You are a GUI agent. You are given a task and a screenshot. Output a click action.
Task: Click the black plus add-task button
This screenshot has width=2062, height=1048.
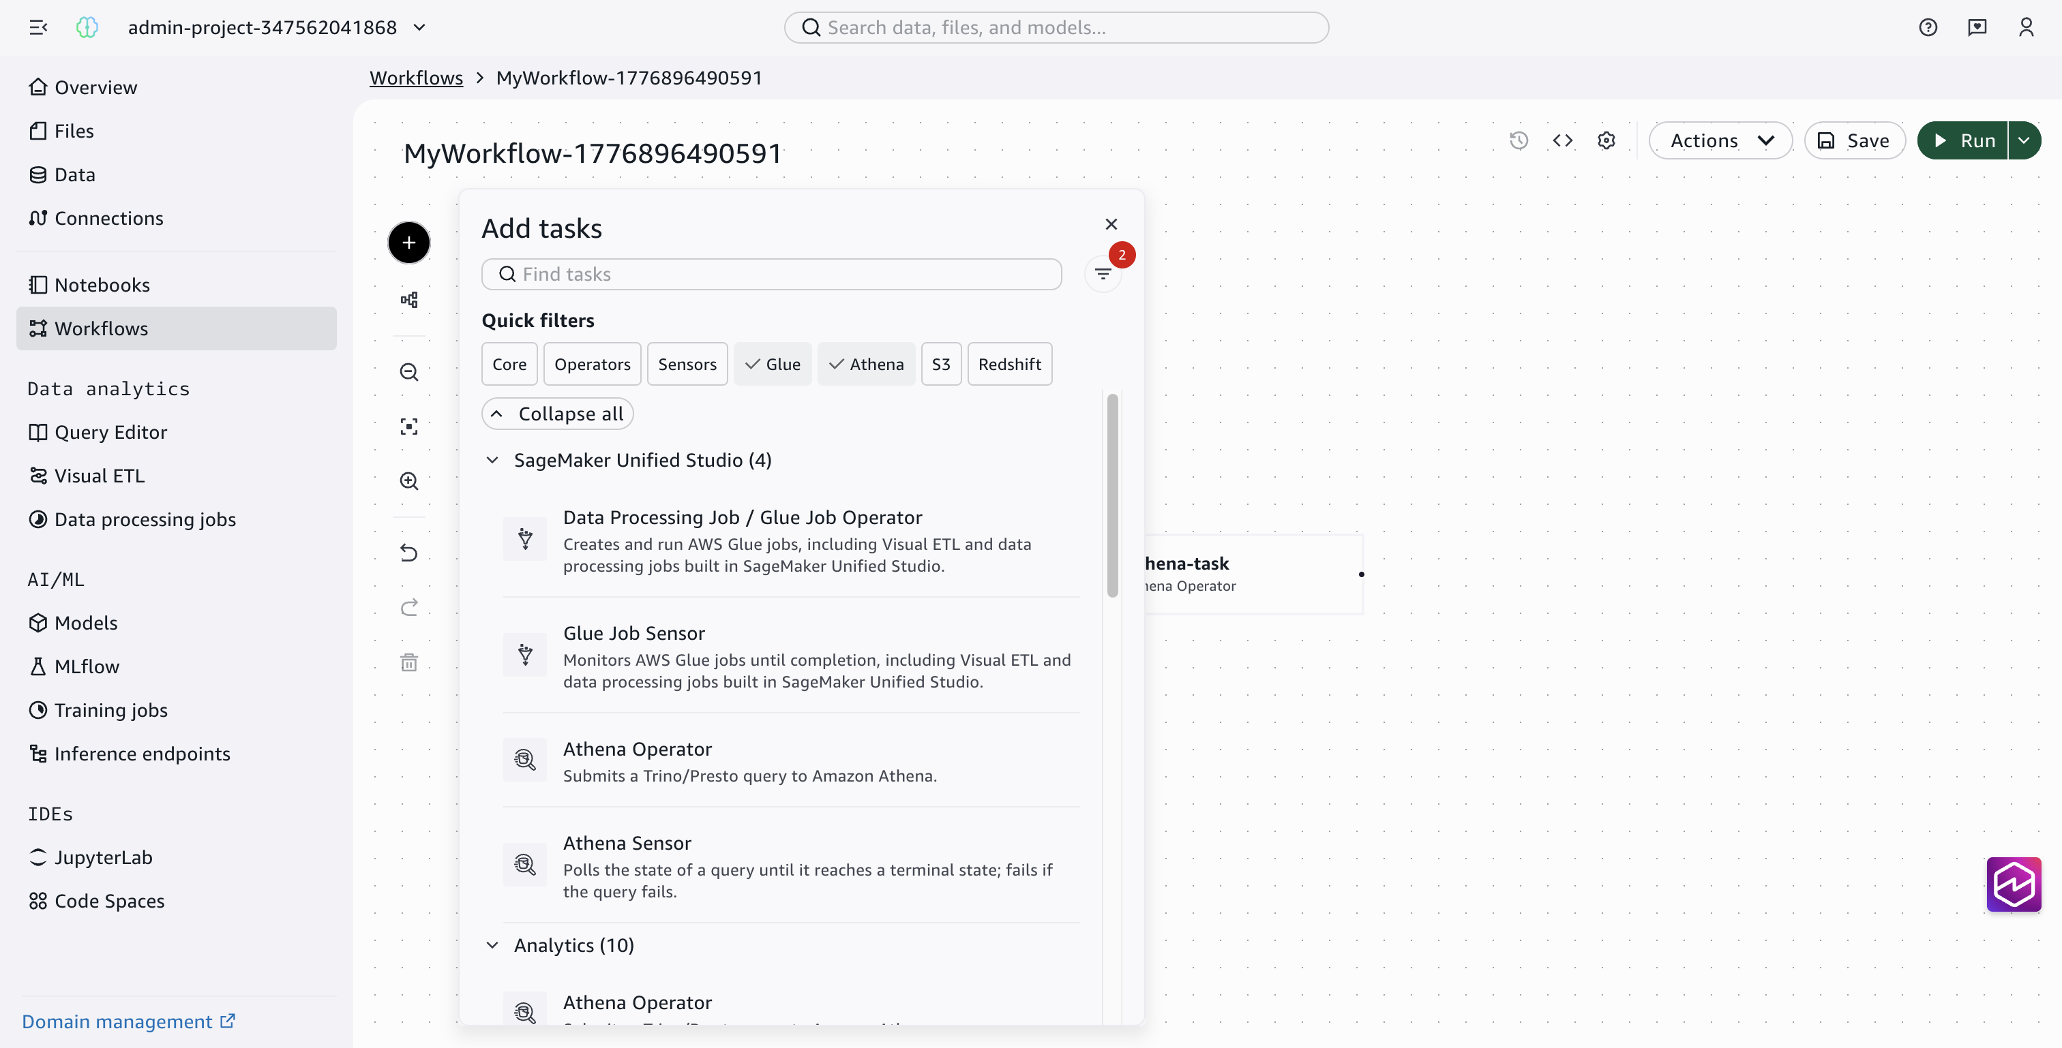click(409, 243)
